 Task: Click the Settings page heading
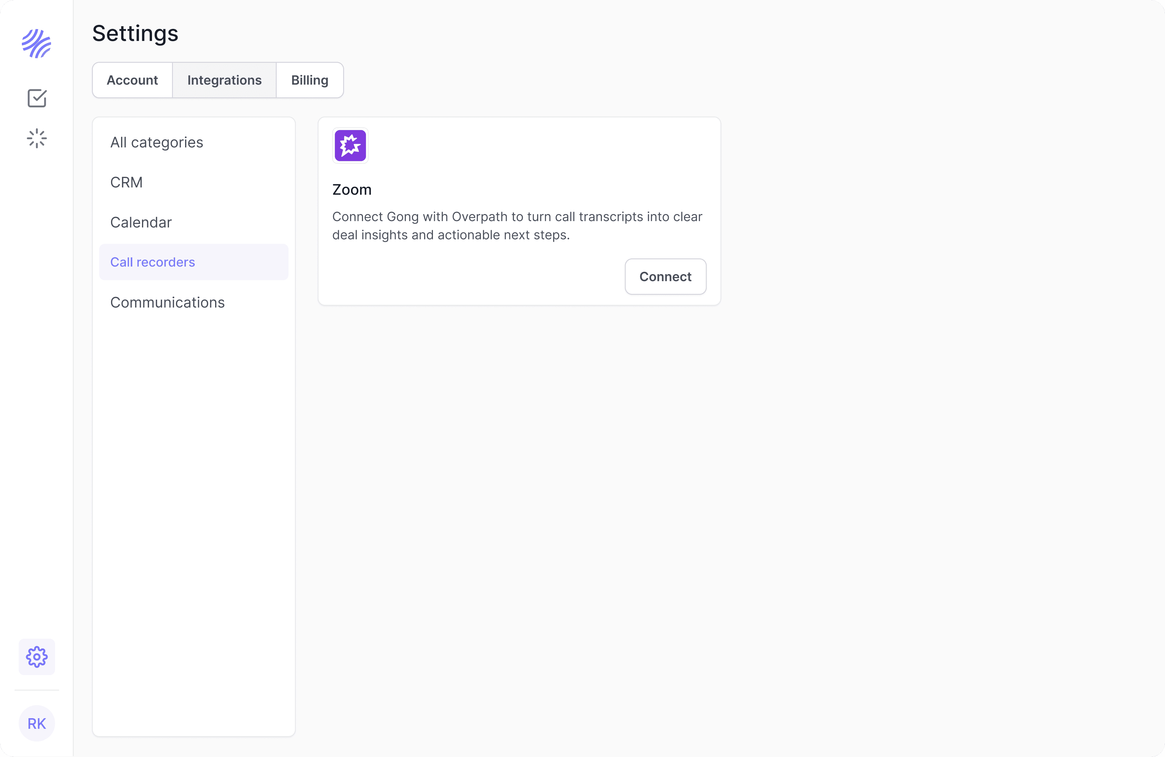pos(135,33)
